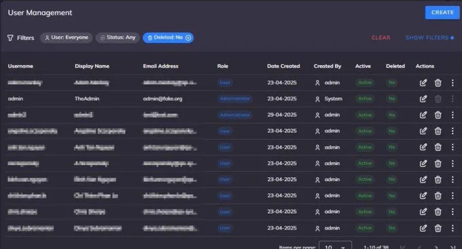462x249 pixels.
Task: Click the Active column header
Action: [x=363, y=66]
